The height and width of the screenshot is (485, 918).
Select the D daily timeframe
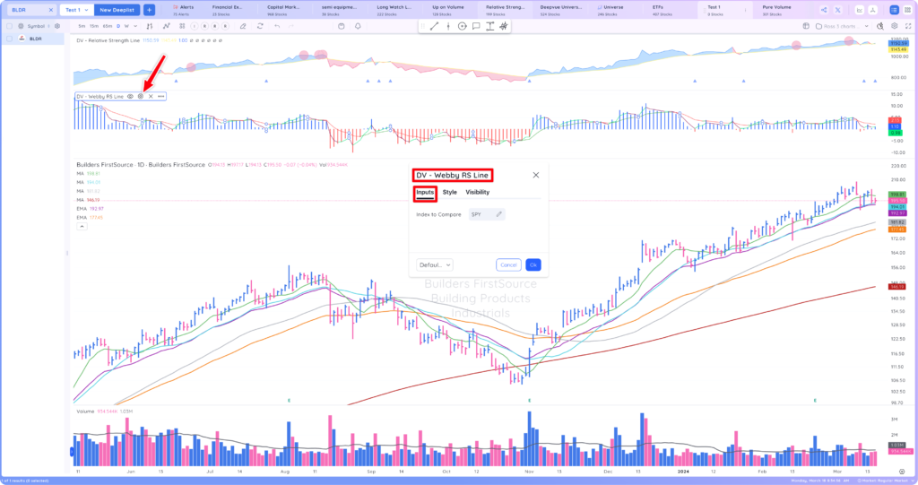(x=118, y=26)
